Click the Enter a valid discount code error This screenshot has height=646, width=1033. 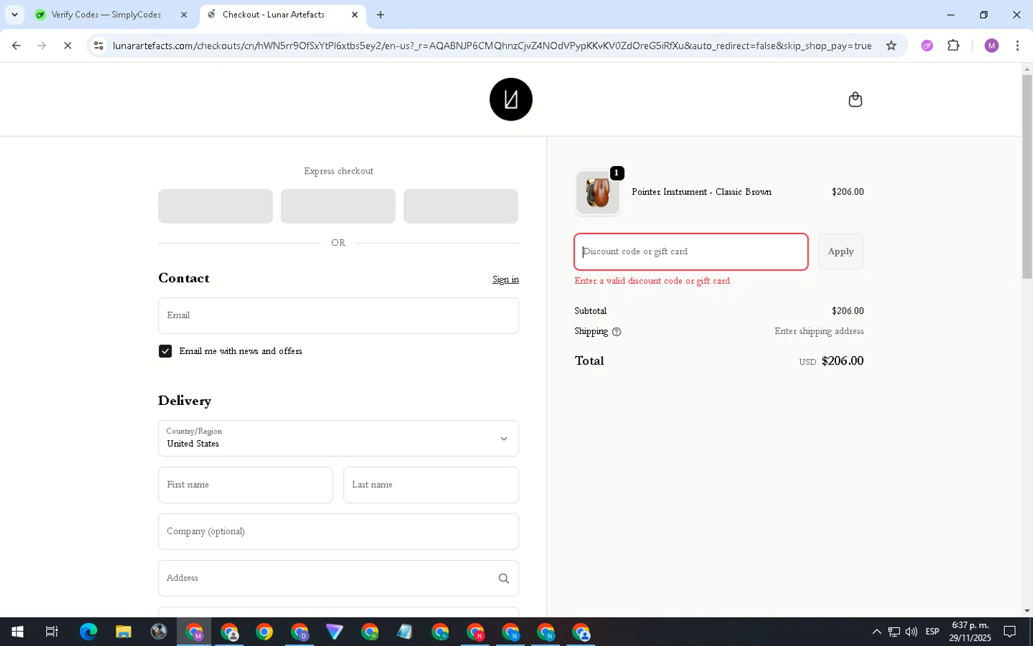coord(652,281)
